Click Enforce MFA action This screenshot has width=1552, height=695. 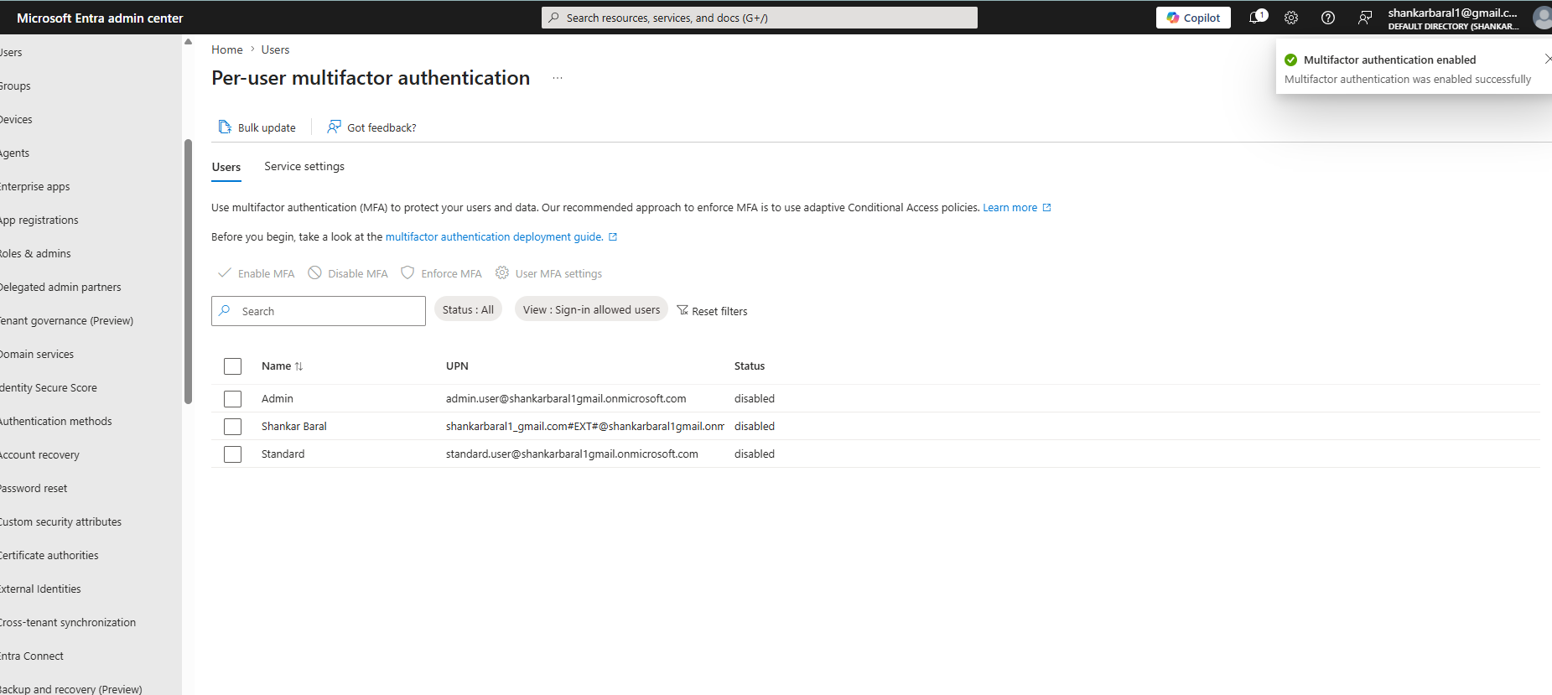pos(441,273)
